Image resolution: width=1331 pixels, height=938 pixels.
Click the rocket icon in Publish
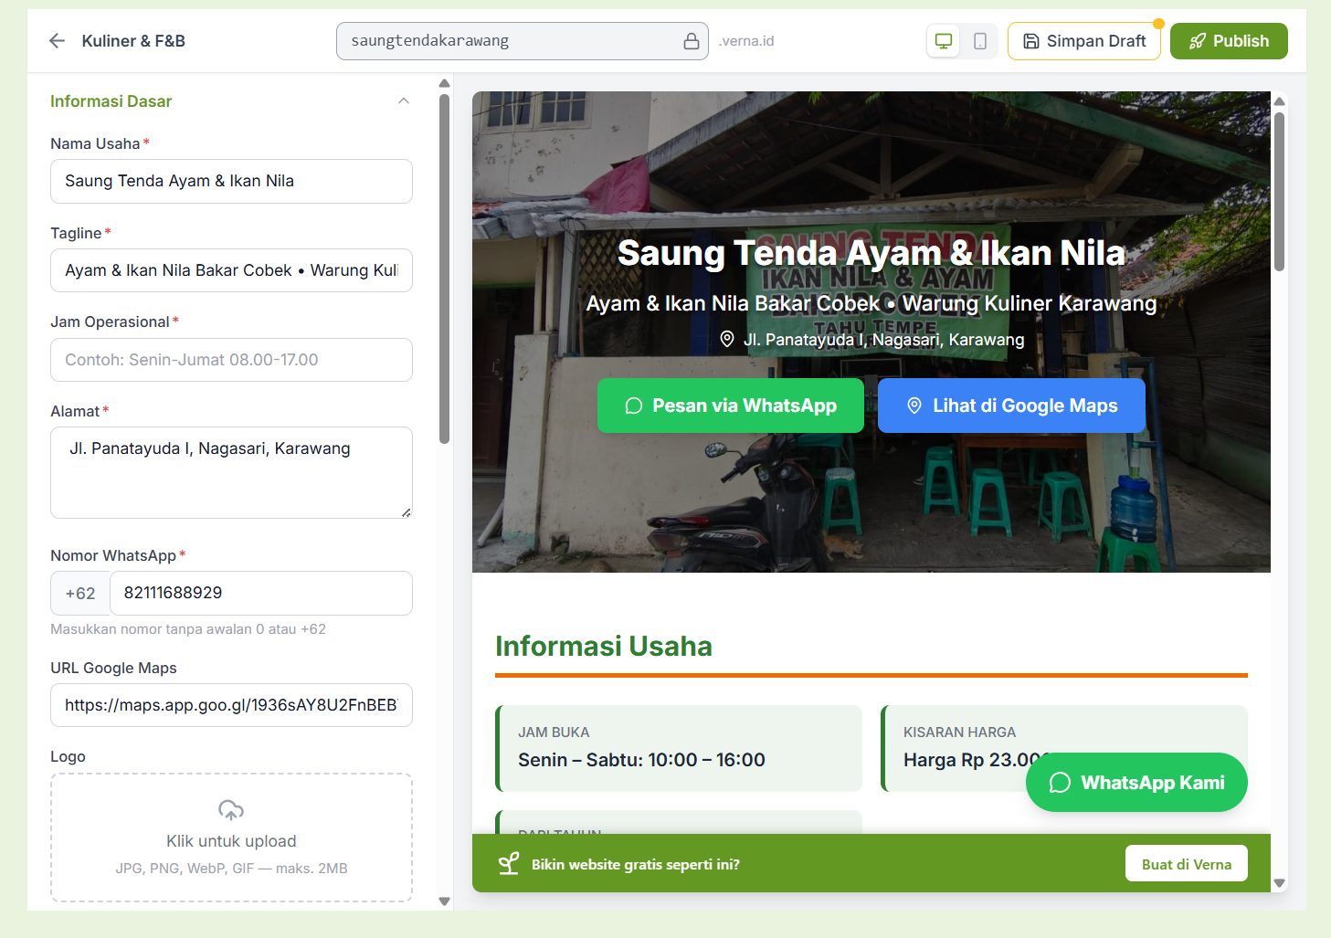pos(1198,41)
